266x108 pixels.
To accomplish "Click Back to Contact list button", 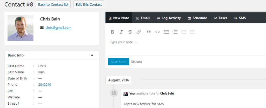I will [x=53, y=4].
